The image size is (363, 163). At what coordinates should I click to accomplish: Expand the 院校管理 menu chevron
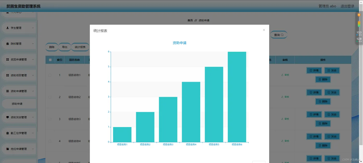pos(33,44)
